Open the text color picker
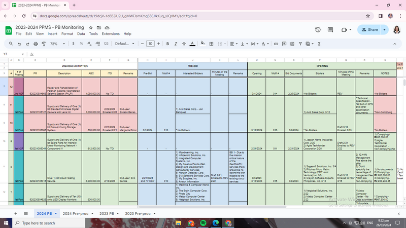The width and height of the screenshot is (406, 228). [x=192, y=44]
